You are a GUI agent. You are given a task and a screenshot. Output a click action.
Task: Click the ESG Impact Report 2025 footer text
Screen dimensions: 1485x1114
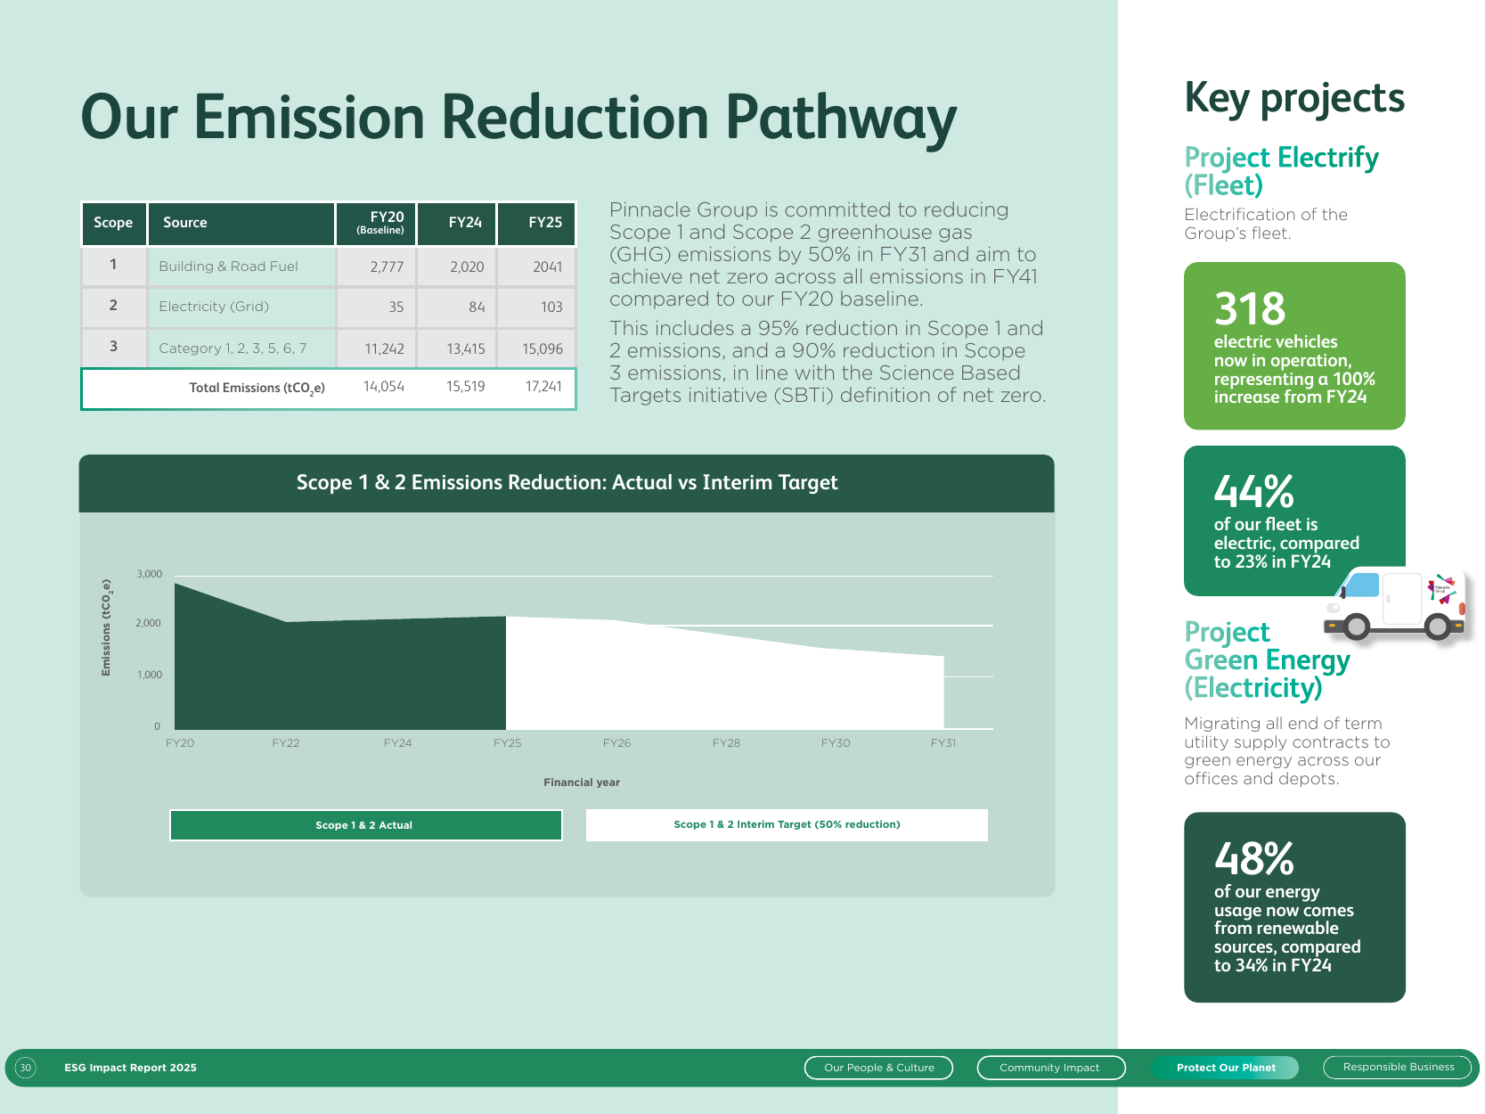click(x=130, y=1068)
